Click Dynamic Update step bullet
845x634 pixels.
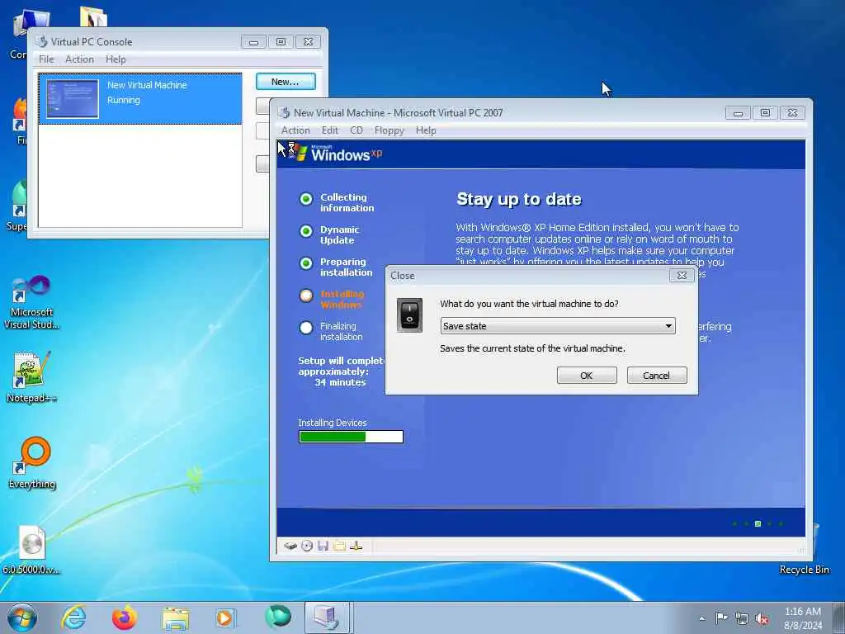click(306, 231)
